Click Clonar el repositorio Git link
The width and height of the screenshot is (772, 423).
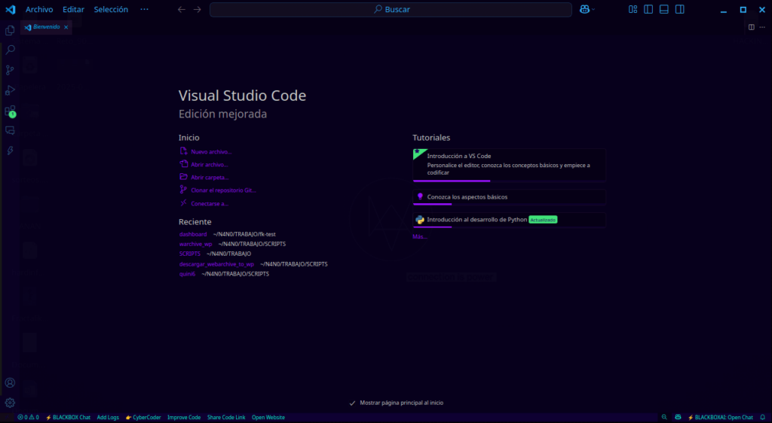[x=223, y=190]
